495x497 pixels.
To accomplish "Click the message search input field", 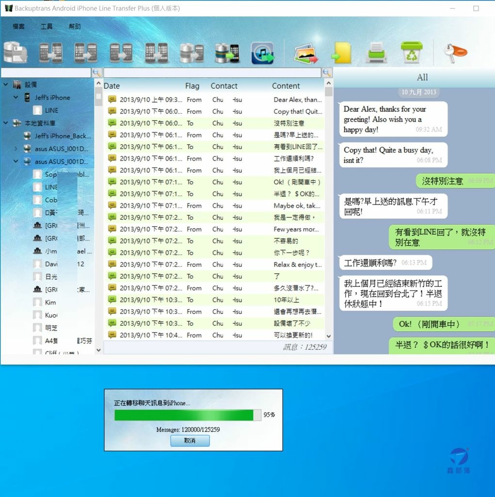I will (212, 73).
